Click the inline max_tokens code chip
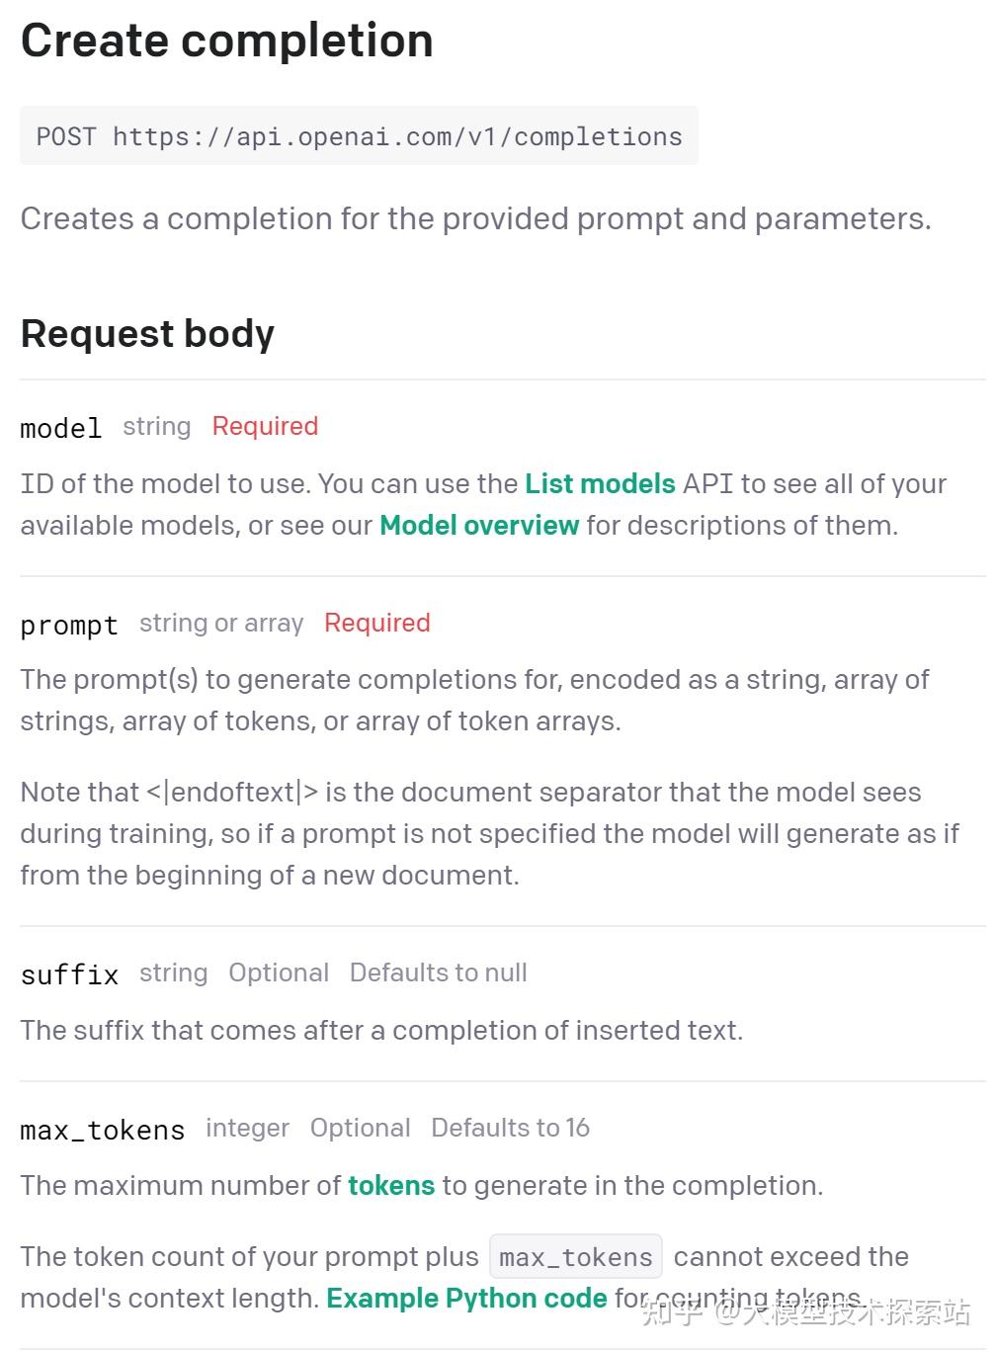 576,1257
